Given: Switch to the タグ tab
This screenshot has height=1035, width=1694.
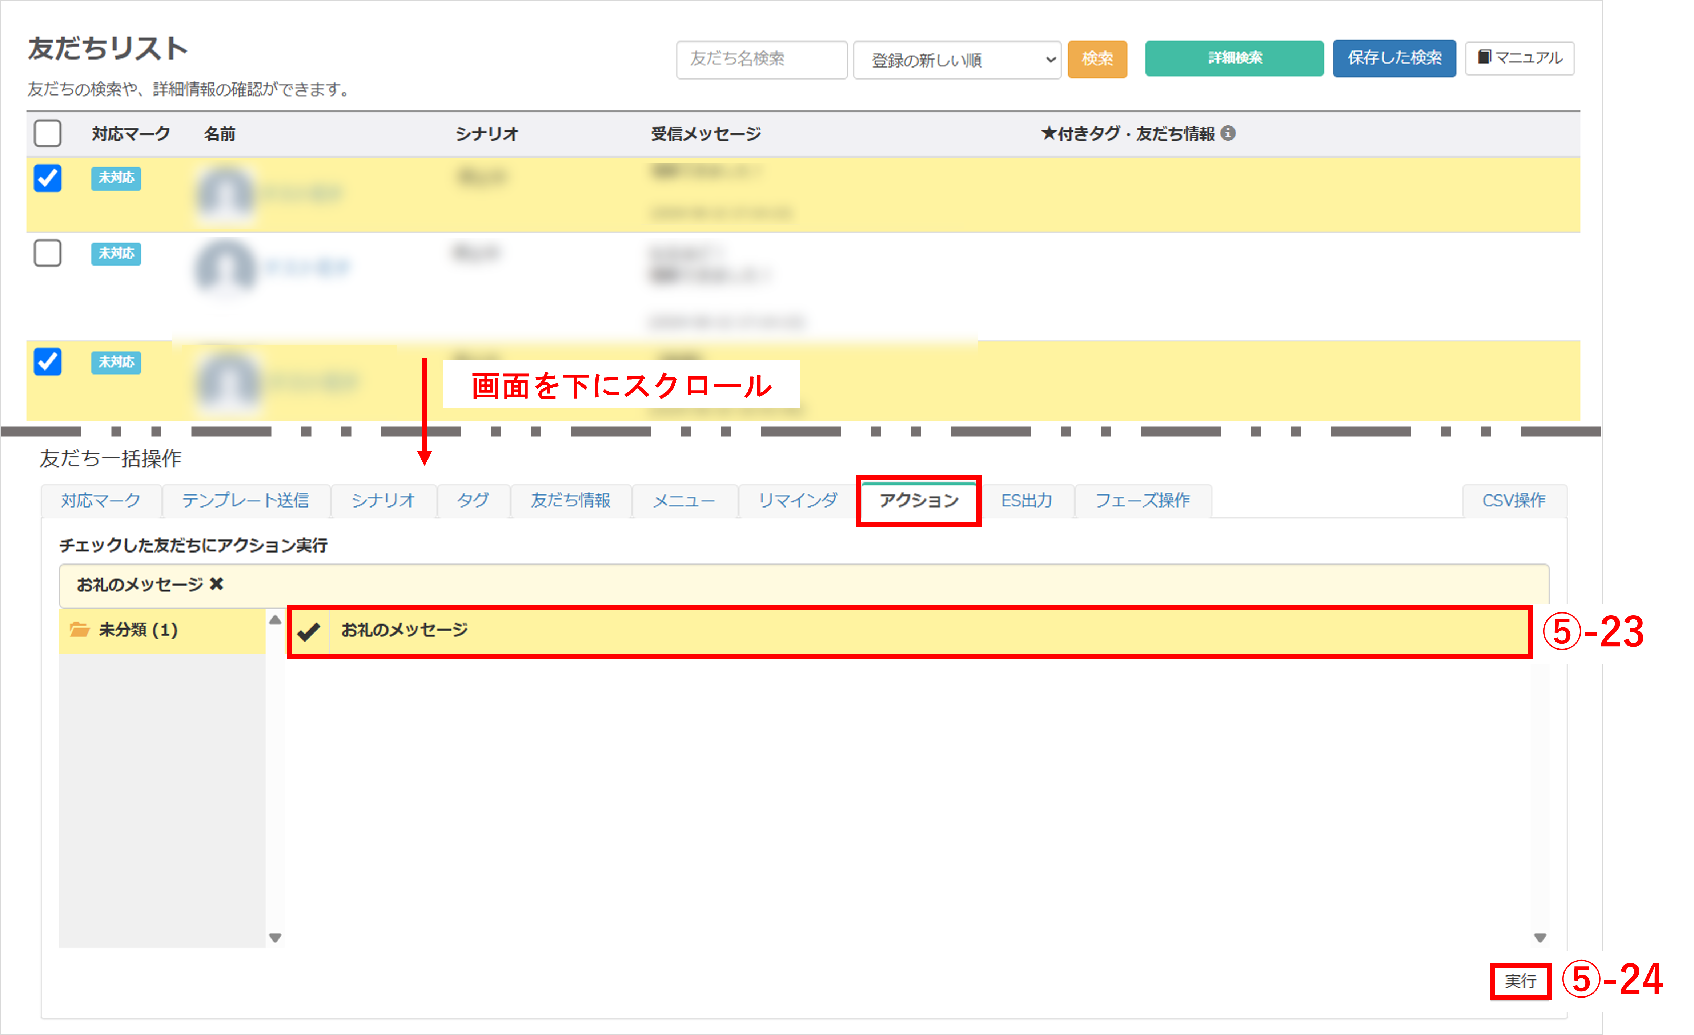Looking at the screenshot, I should click(x=473, y=500).
